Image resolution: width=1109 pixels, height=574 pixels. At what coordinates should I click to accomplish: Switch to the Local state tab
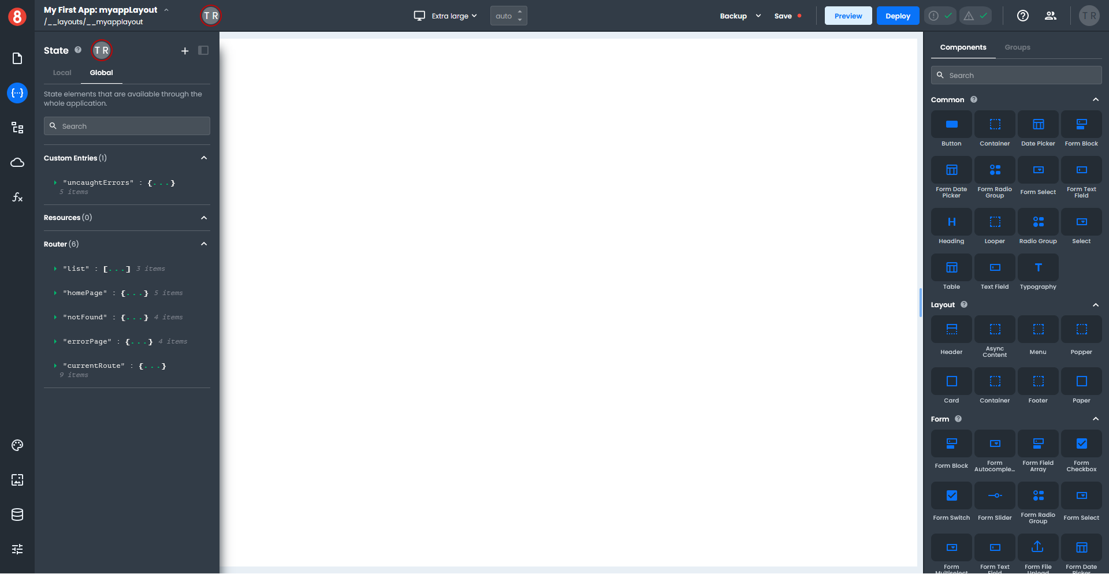pyautogui.click(x=62, y=73)
